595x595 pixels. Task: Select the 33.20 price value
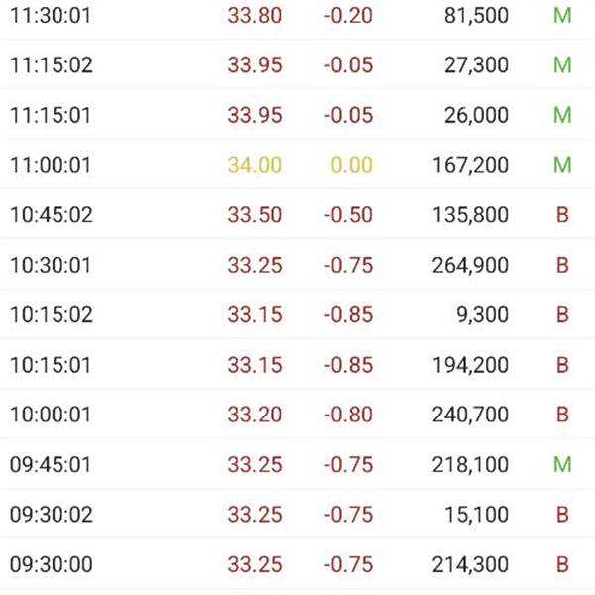(255, 415)
